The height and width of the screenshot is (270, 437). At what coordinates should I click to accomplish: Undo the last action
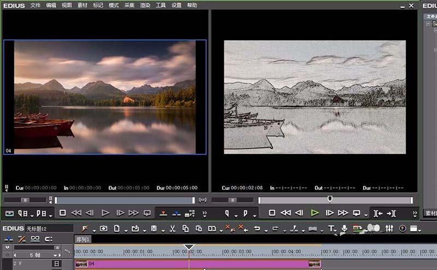[x=257, y=229]
